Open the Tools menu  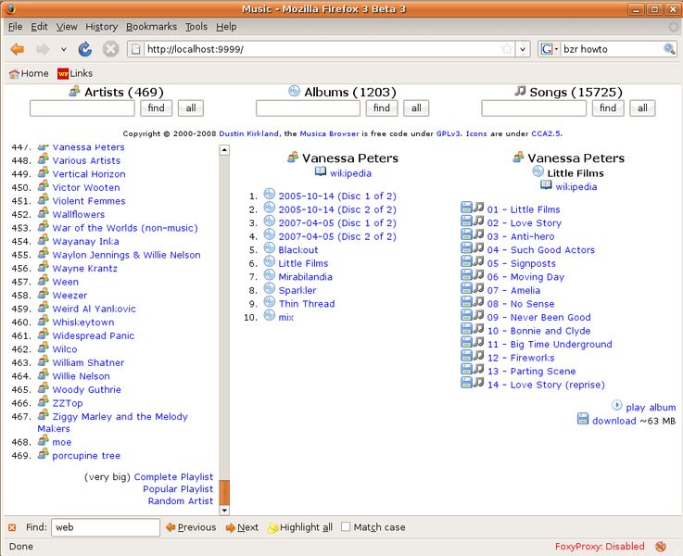[196, 27]
